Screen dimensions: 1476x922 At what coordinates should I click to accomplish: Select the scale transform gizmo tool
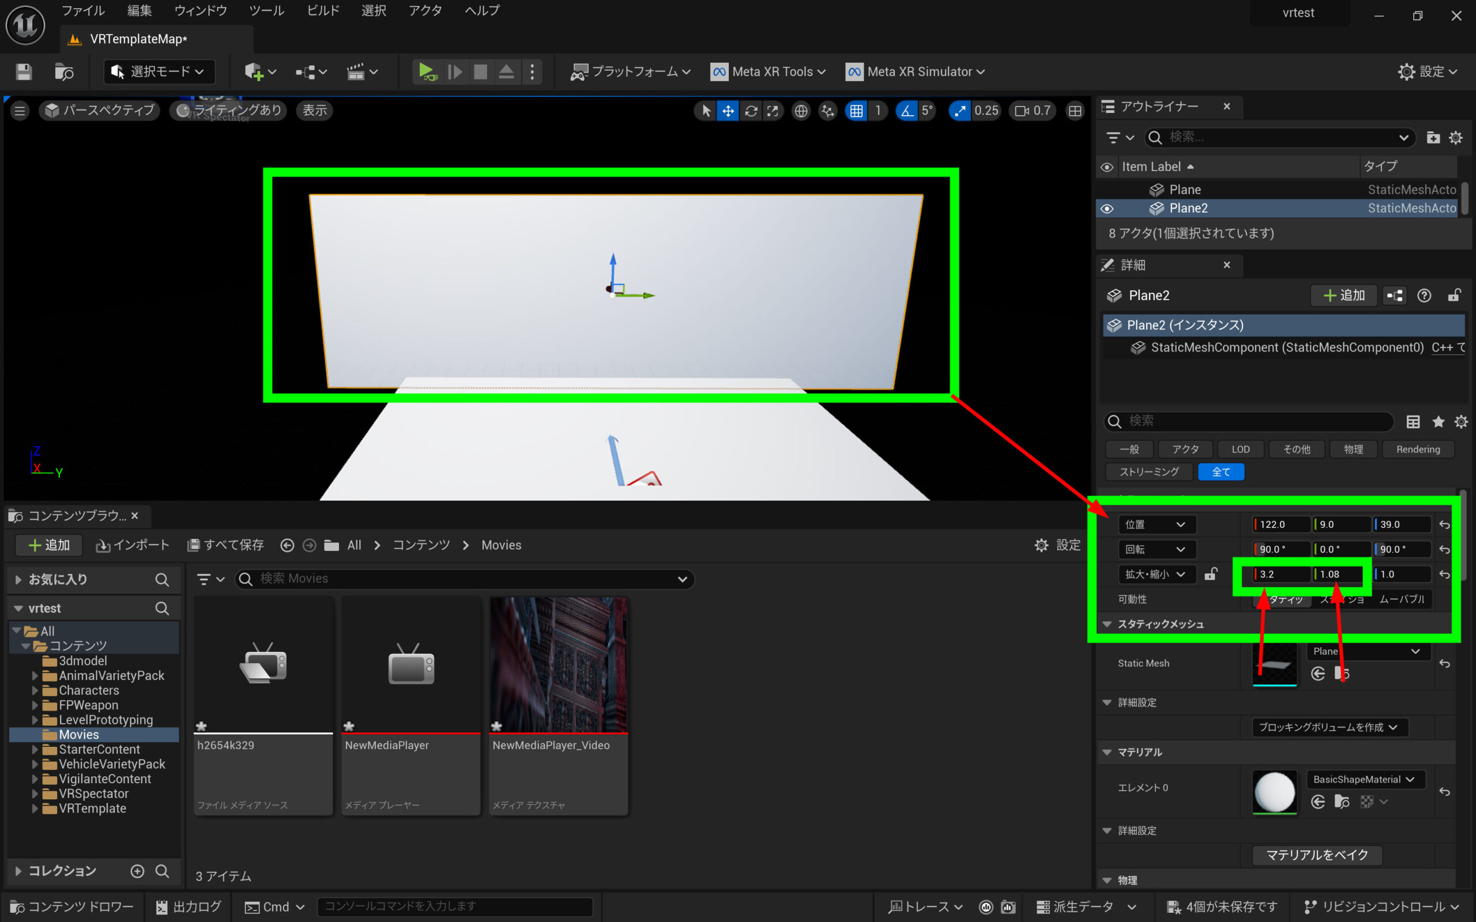773,111
